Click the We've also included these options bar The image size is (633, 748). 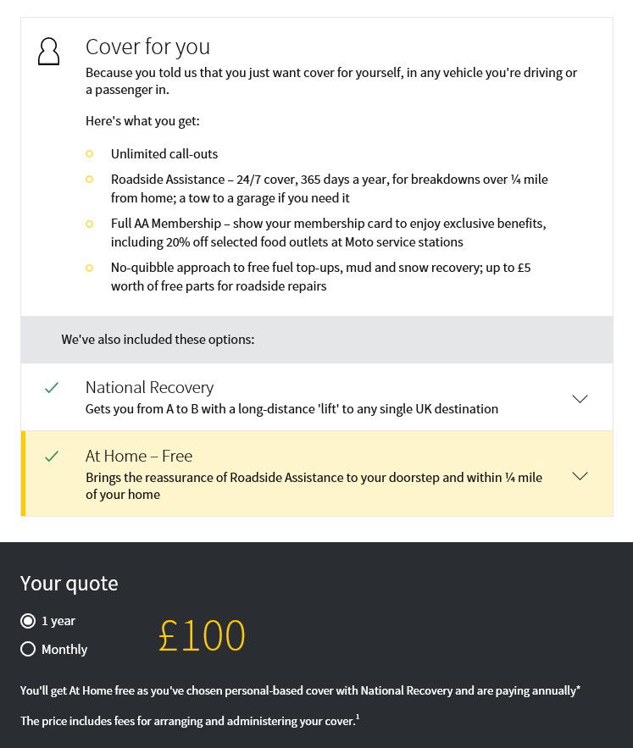coord(158,339)
